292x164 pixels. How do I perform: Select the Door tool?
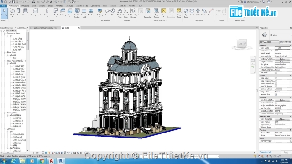19,12
